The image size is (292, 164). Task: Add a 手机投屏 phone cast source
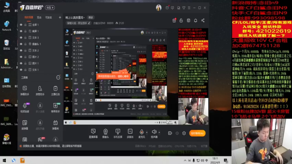coord(118,133)
